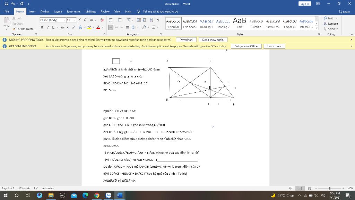Image resolution: width=355 pixels, height=200 pixels.
Task: Open File Explorer from taskbar
Action: tap(51, 195)
